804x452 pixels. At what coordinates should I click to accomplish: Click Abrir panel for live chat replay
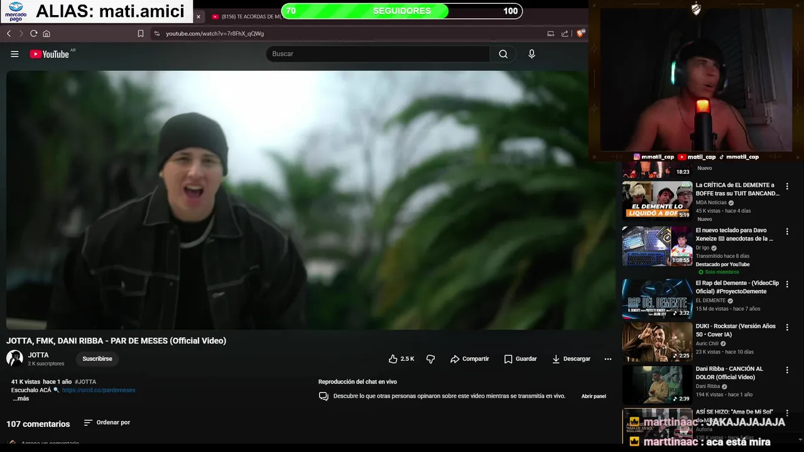click(x=594, y=396)
